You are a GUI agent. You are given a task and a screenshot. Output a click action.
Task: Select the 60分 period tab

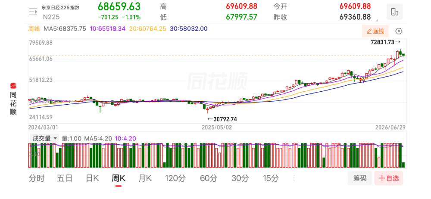(209, 178)
